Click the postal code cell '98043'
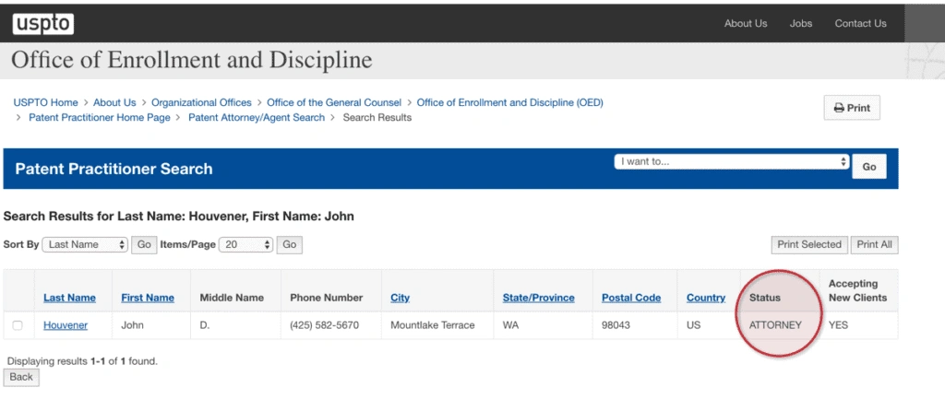 click(x=615, y=325)
